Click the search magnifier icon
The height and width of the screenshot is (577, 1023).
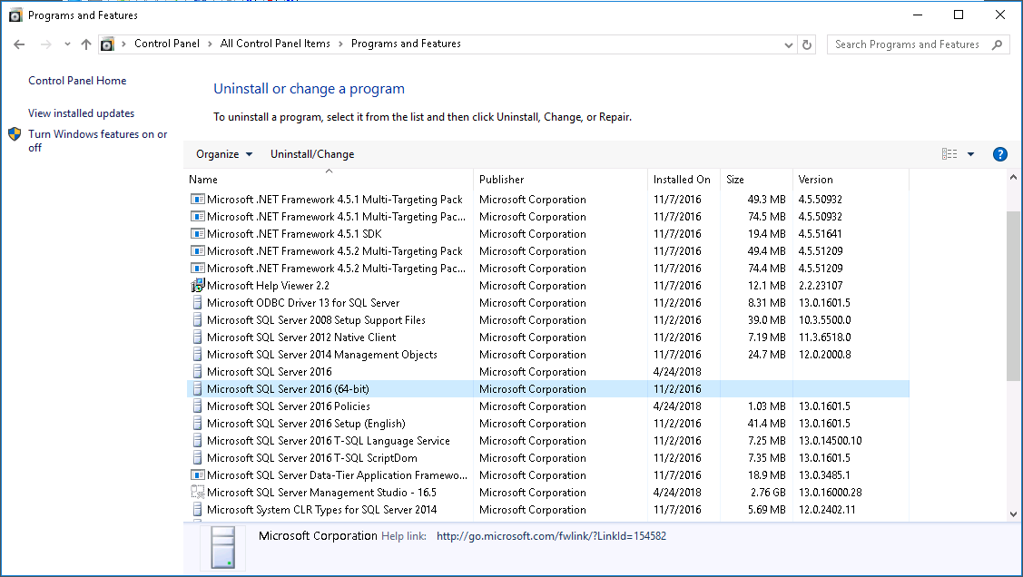[997, 44]
